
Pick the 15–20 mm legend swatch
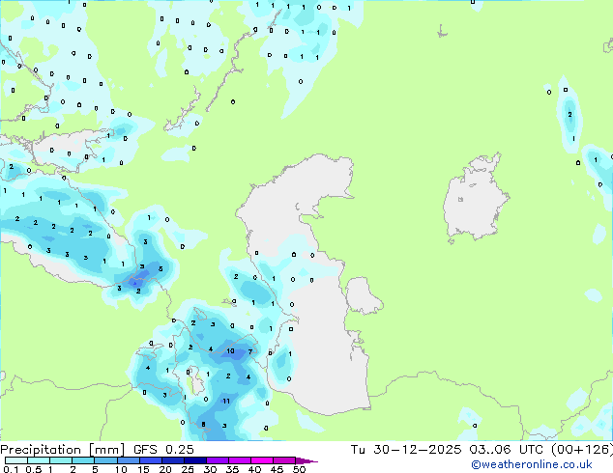point(150,460)
